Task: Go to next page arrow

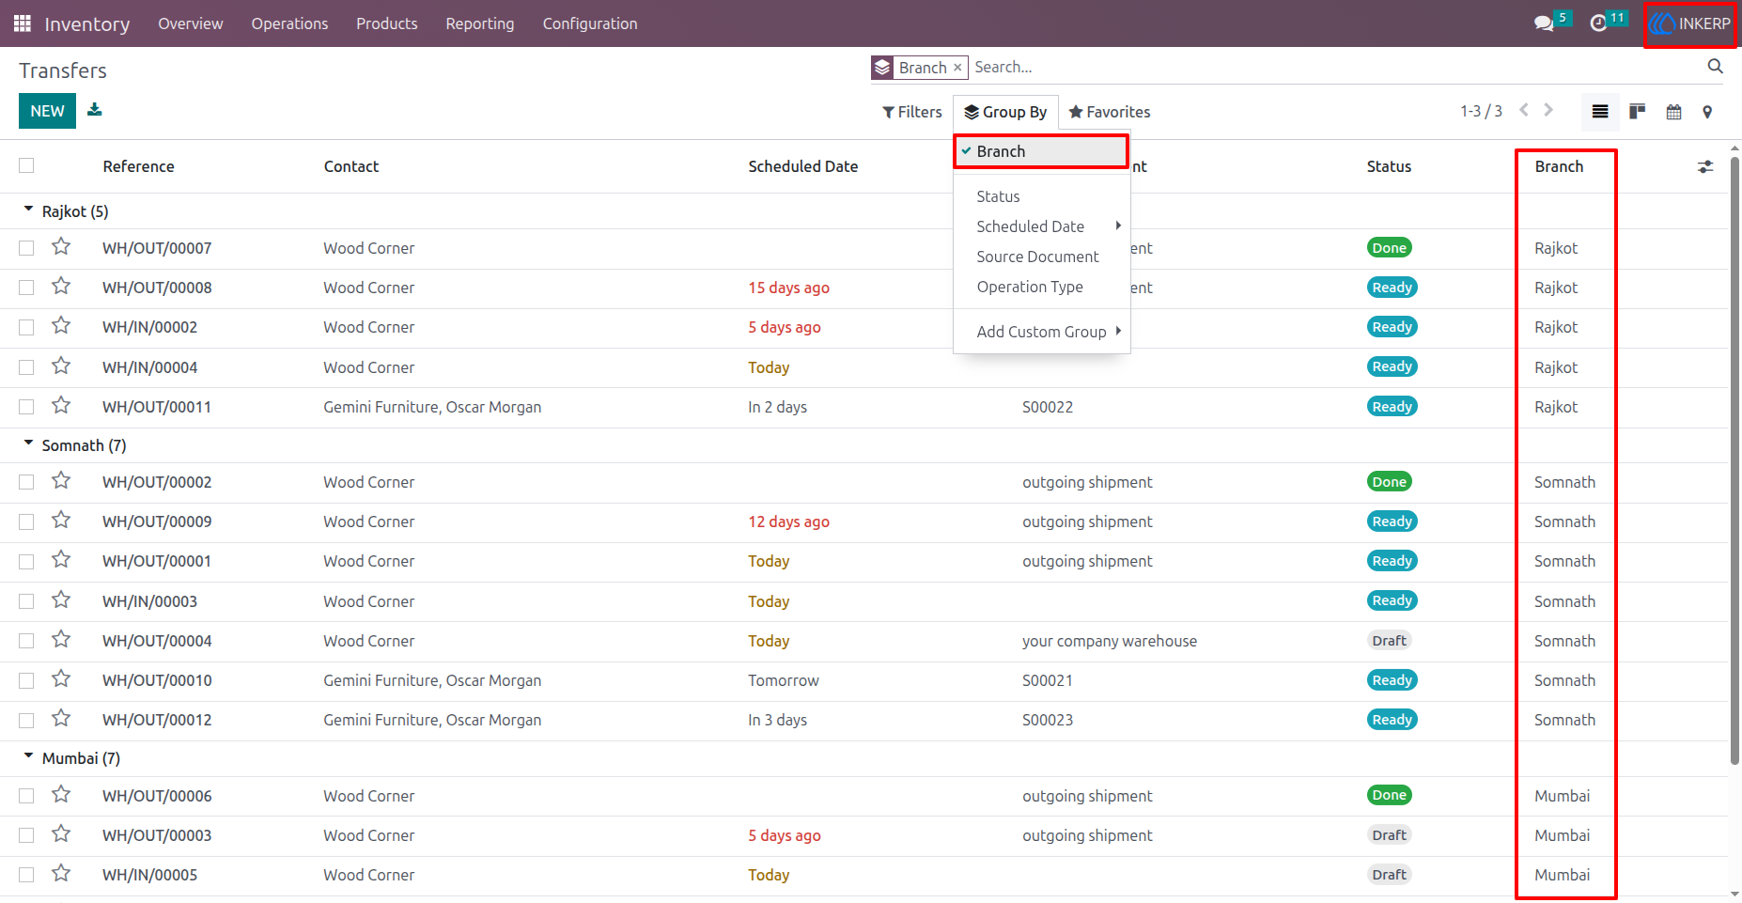Action: tap(1548, 110)
